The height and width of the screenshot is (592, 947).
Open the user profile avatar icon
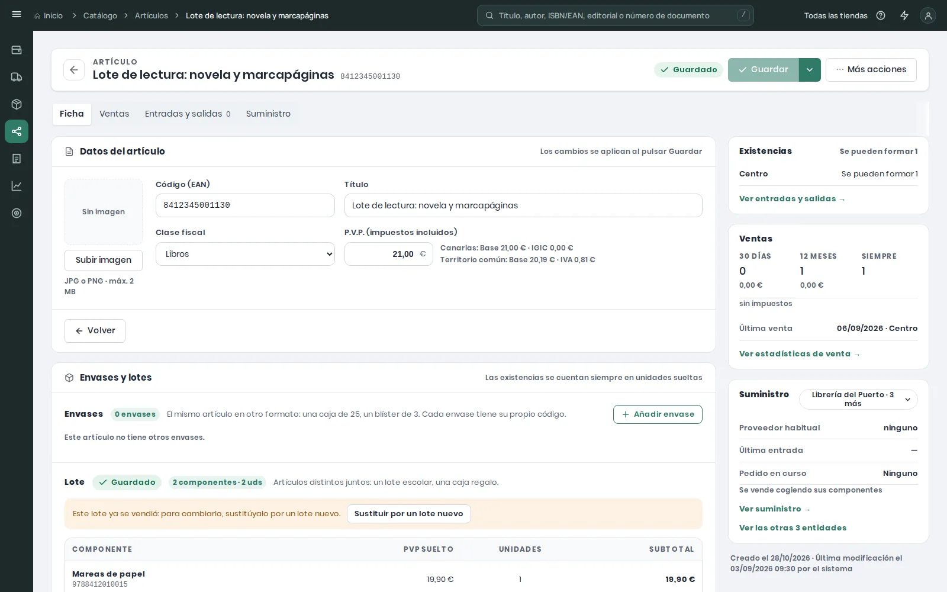[928, 15]
